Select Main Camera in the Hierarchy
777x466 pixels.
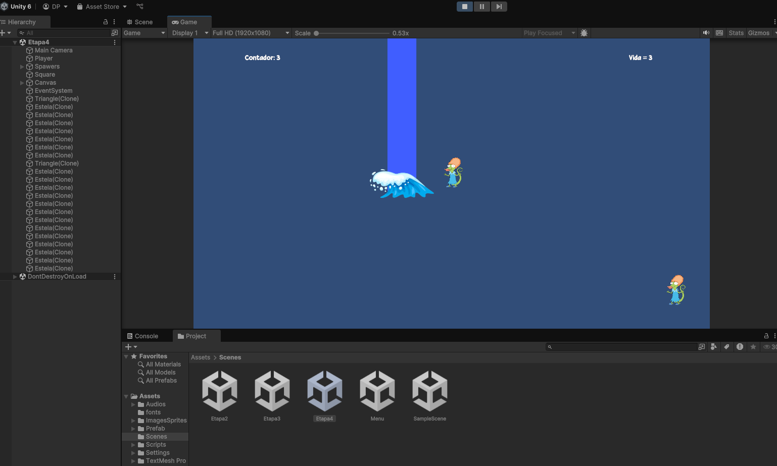54,50
